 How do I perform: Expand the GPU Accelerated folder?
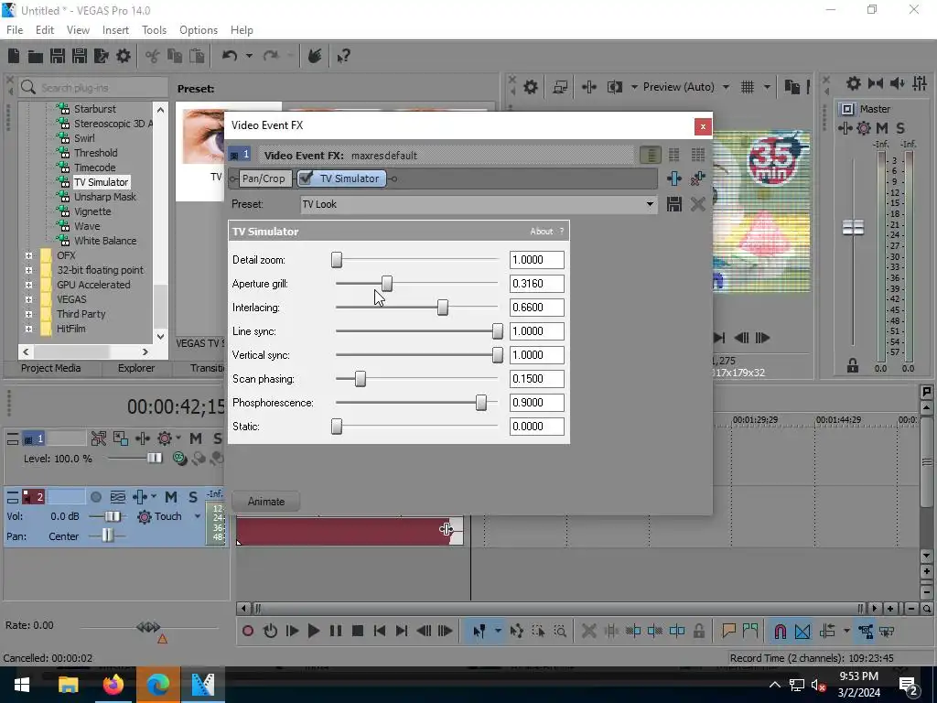28,286
